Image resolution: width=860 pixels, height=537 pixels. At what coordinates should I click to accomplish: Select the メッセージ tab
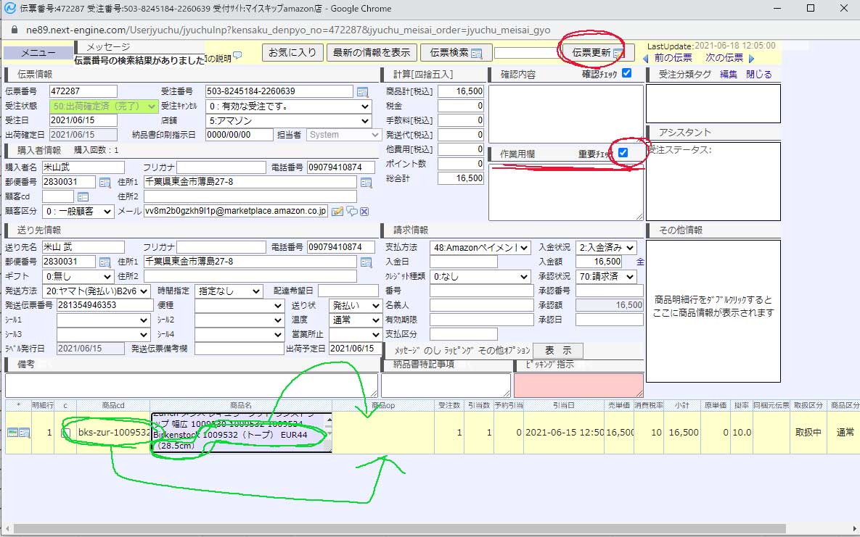point(108,47)
